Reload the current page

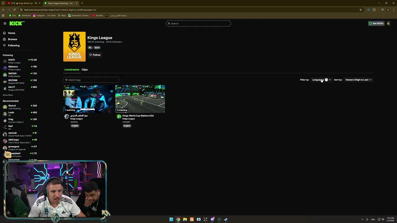point(14,10)
